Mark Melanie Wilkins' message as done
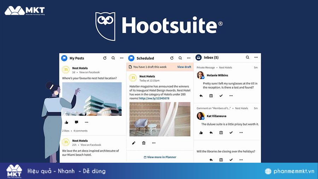Viewport: 318px width, 179px height. (221, 96)
